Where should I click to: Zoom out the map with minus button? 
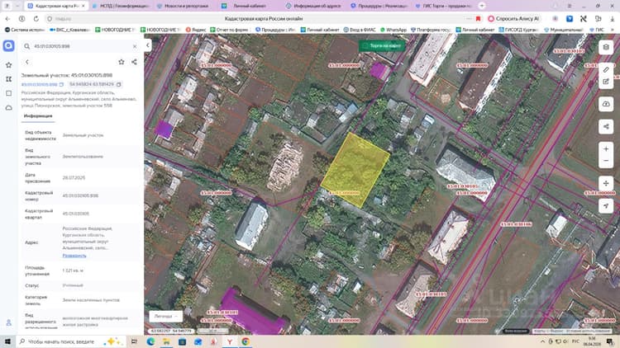tap(606, 161)
